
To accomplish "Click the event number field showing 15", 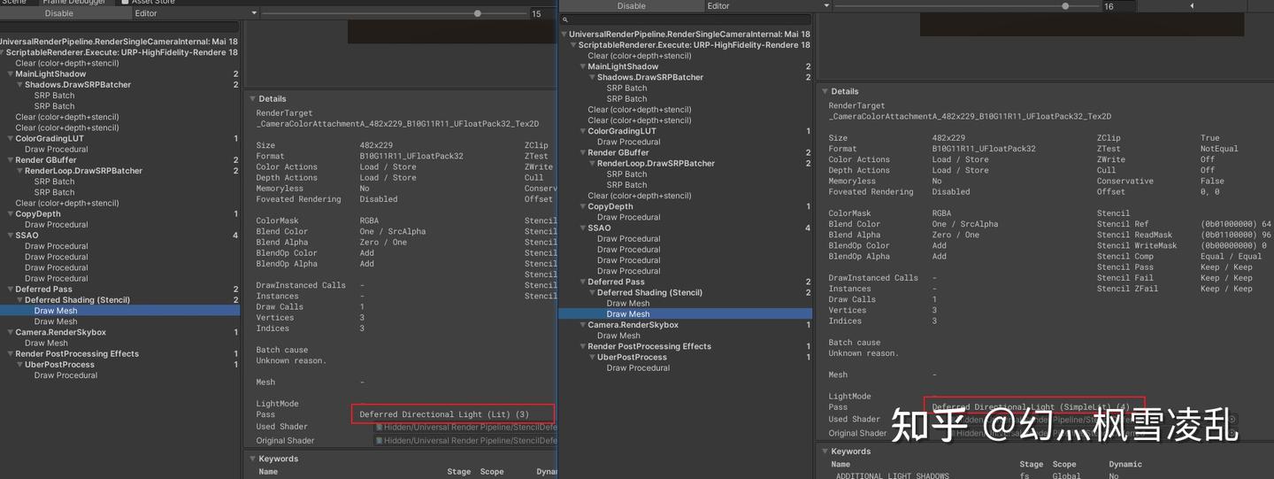I will coord(541,14).
